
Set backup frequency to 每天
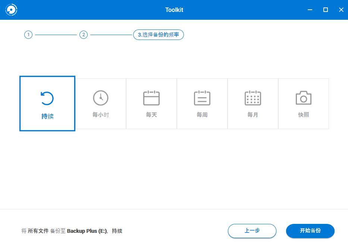[151, 103]
